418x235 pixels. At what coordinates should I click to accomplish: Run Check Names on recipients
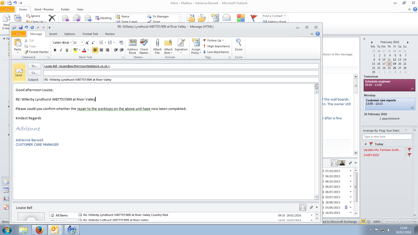(144, 46)
